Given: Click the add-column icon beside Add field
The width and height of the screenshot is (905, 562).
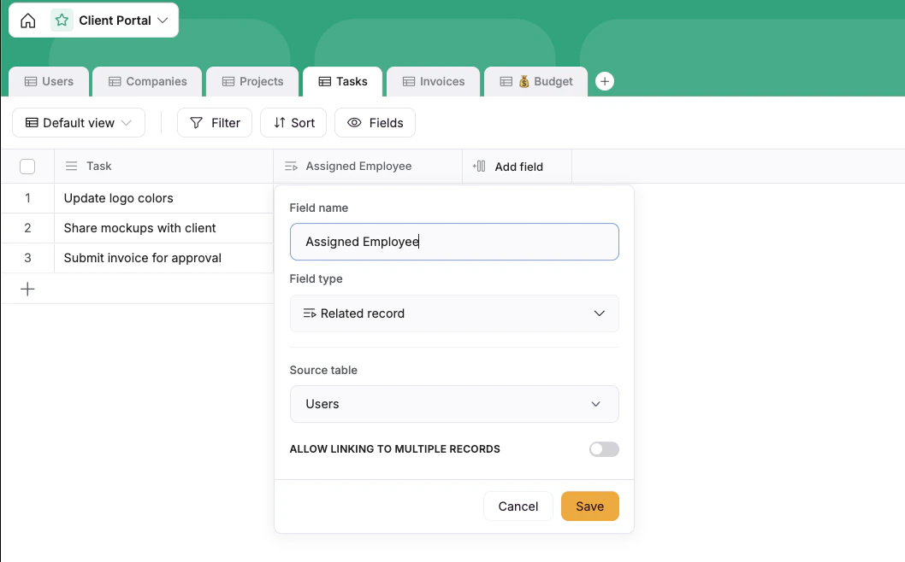Looking at the screenshot, I should coord(479,167).
